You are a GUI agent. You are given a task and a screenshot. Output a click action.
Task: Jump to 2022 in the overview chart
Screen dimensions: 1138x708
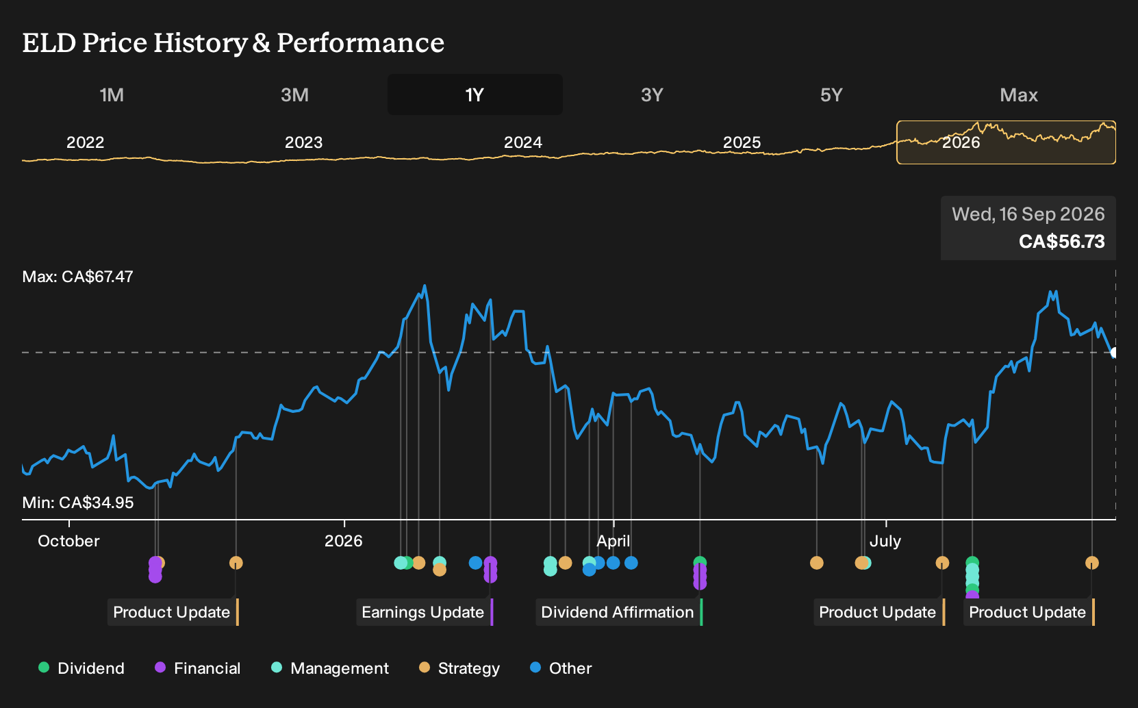click(x=85, y=142)
